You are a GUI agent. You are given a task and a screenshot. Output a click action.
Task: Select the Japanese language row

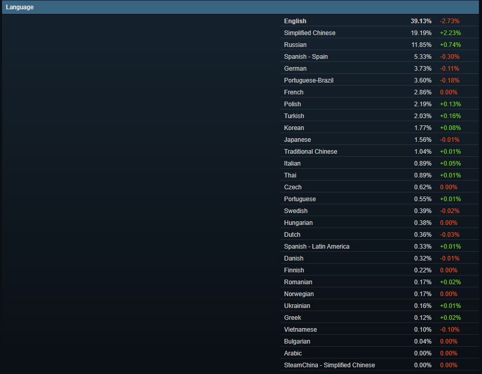click(x=379, y=139)
